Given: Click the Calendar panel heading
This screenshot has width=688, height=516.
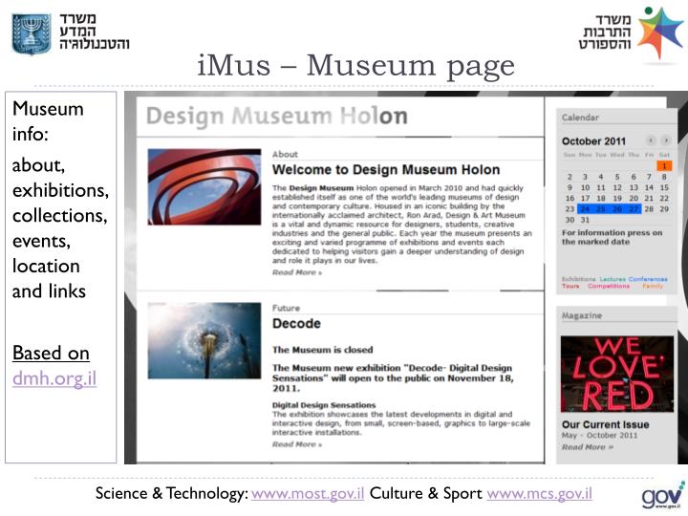Looking at the screenshot, I should click(580, 118).
